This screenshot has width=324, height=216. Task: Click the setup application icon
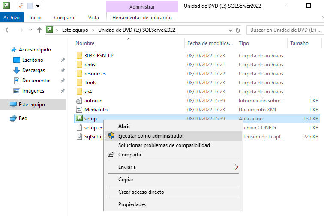[x=79, y=118]
